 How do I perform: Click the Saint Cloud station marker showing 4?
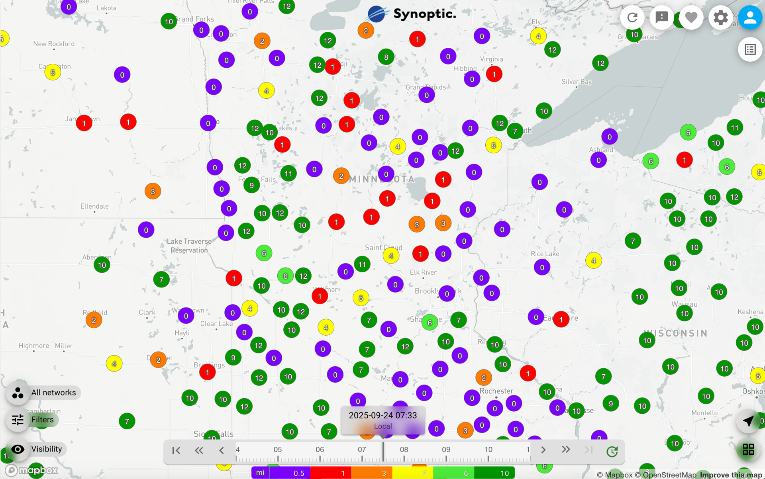point(391,256)
